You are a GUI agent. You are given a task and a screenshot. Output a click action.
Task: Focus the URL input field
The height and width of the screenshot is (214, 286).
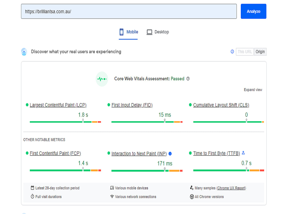[x=129, y=11]
